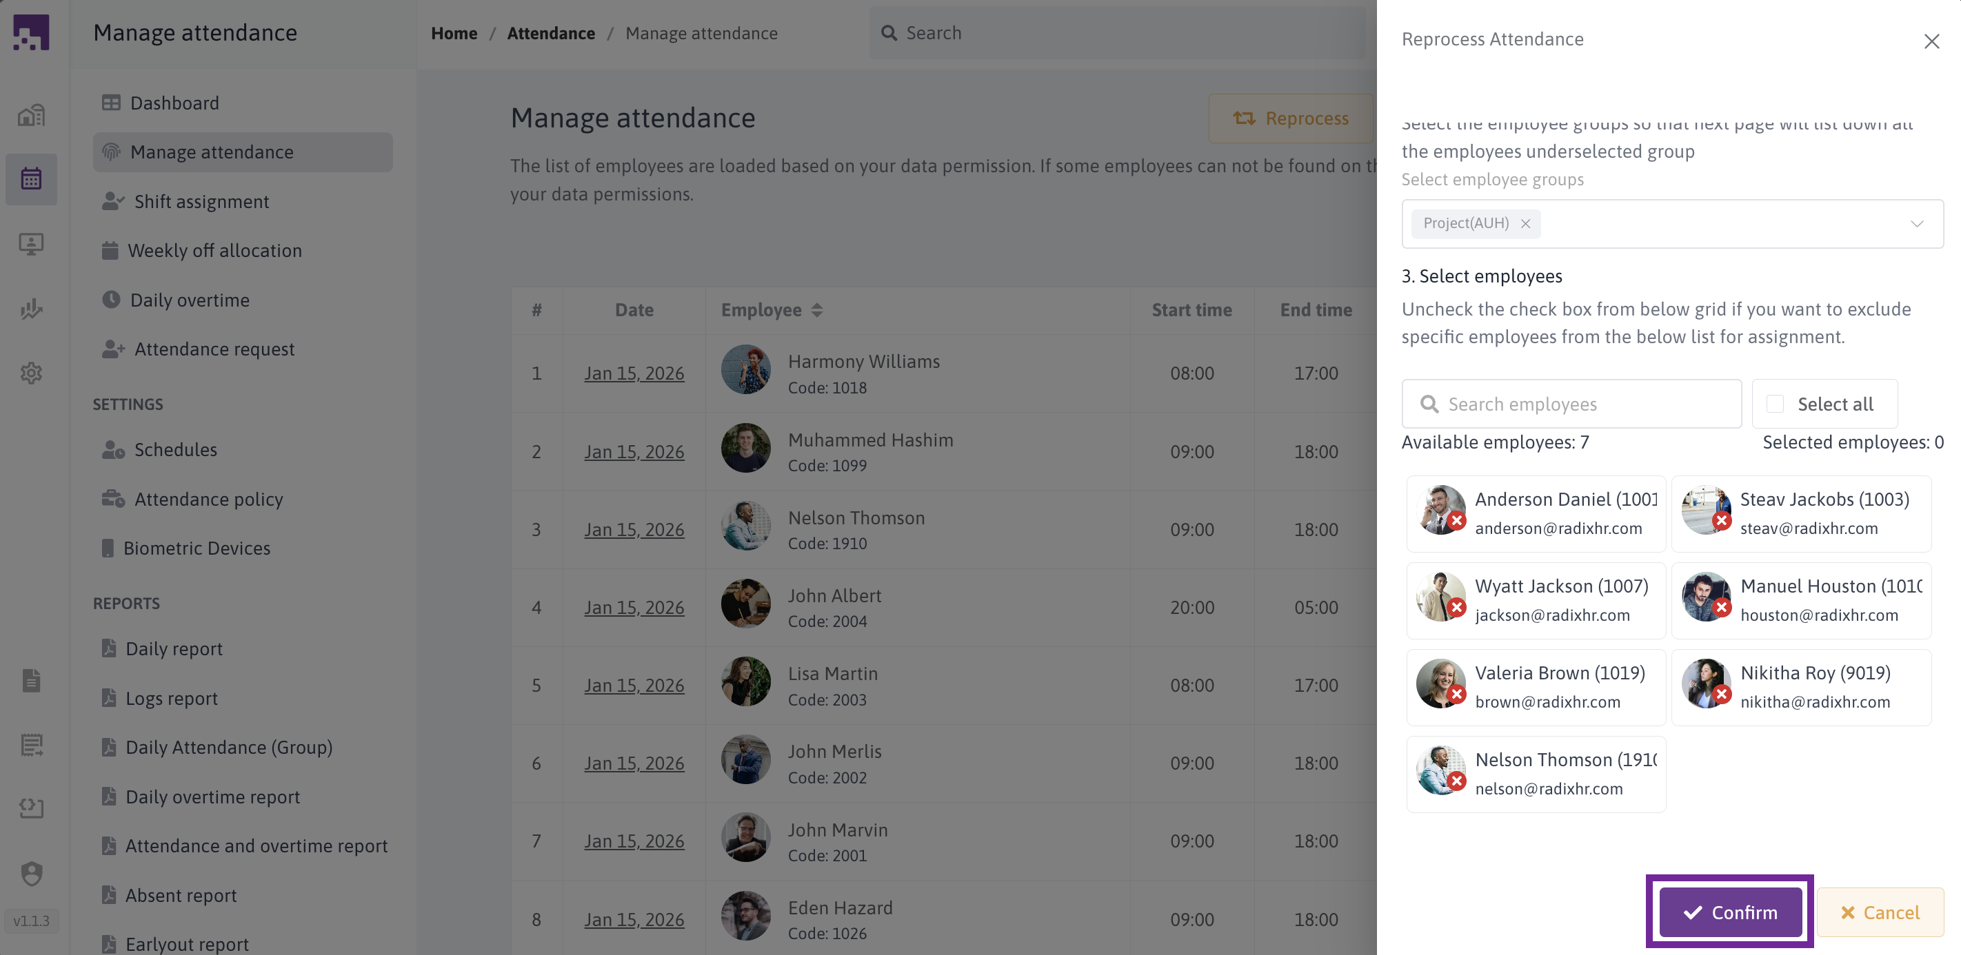Click the app logo icon at top left
The height and width of the screenshot is (955, 1961).
(x=31, y=32)
